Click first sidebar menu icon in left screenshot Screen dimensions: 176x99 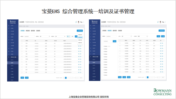pyautogui.click(x=9, y=25)
